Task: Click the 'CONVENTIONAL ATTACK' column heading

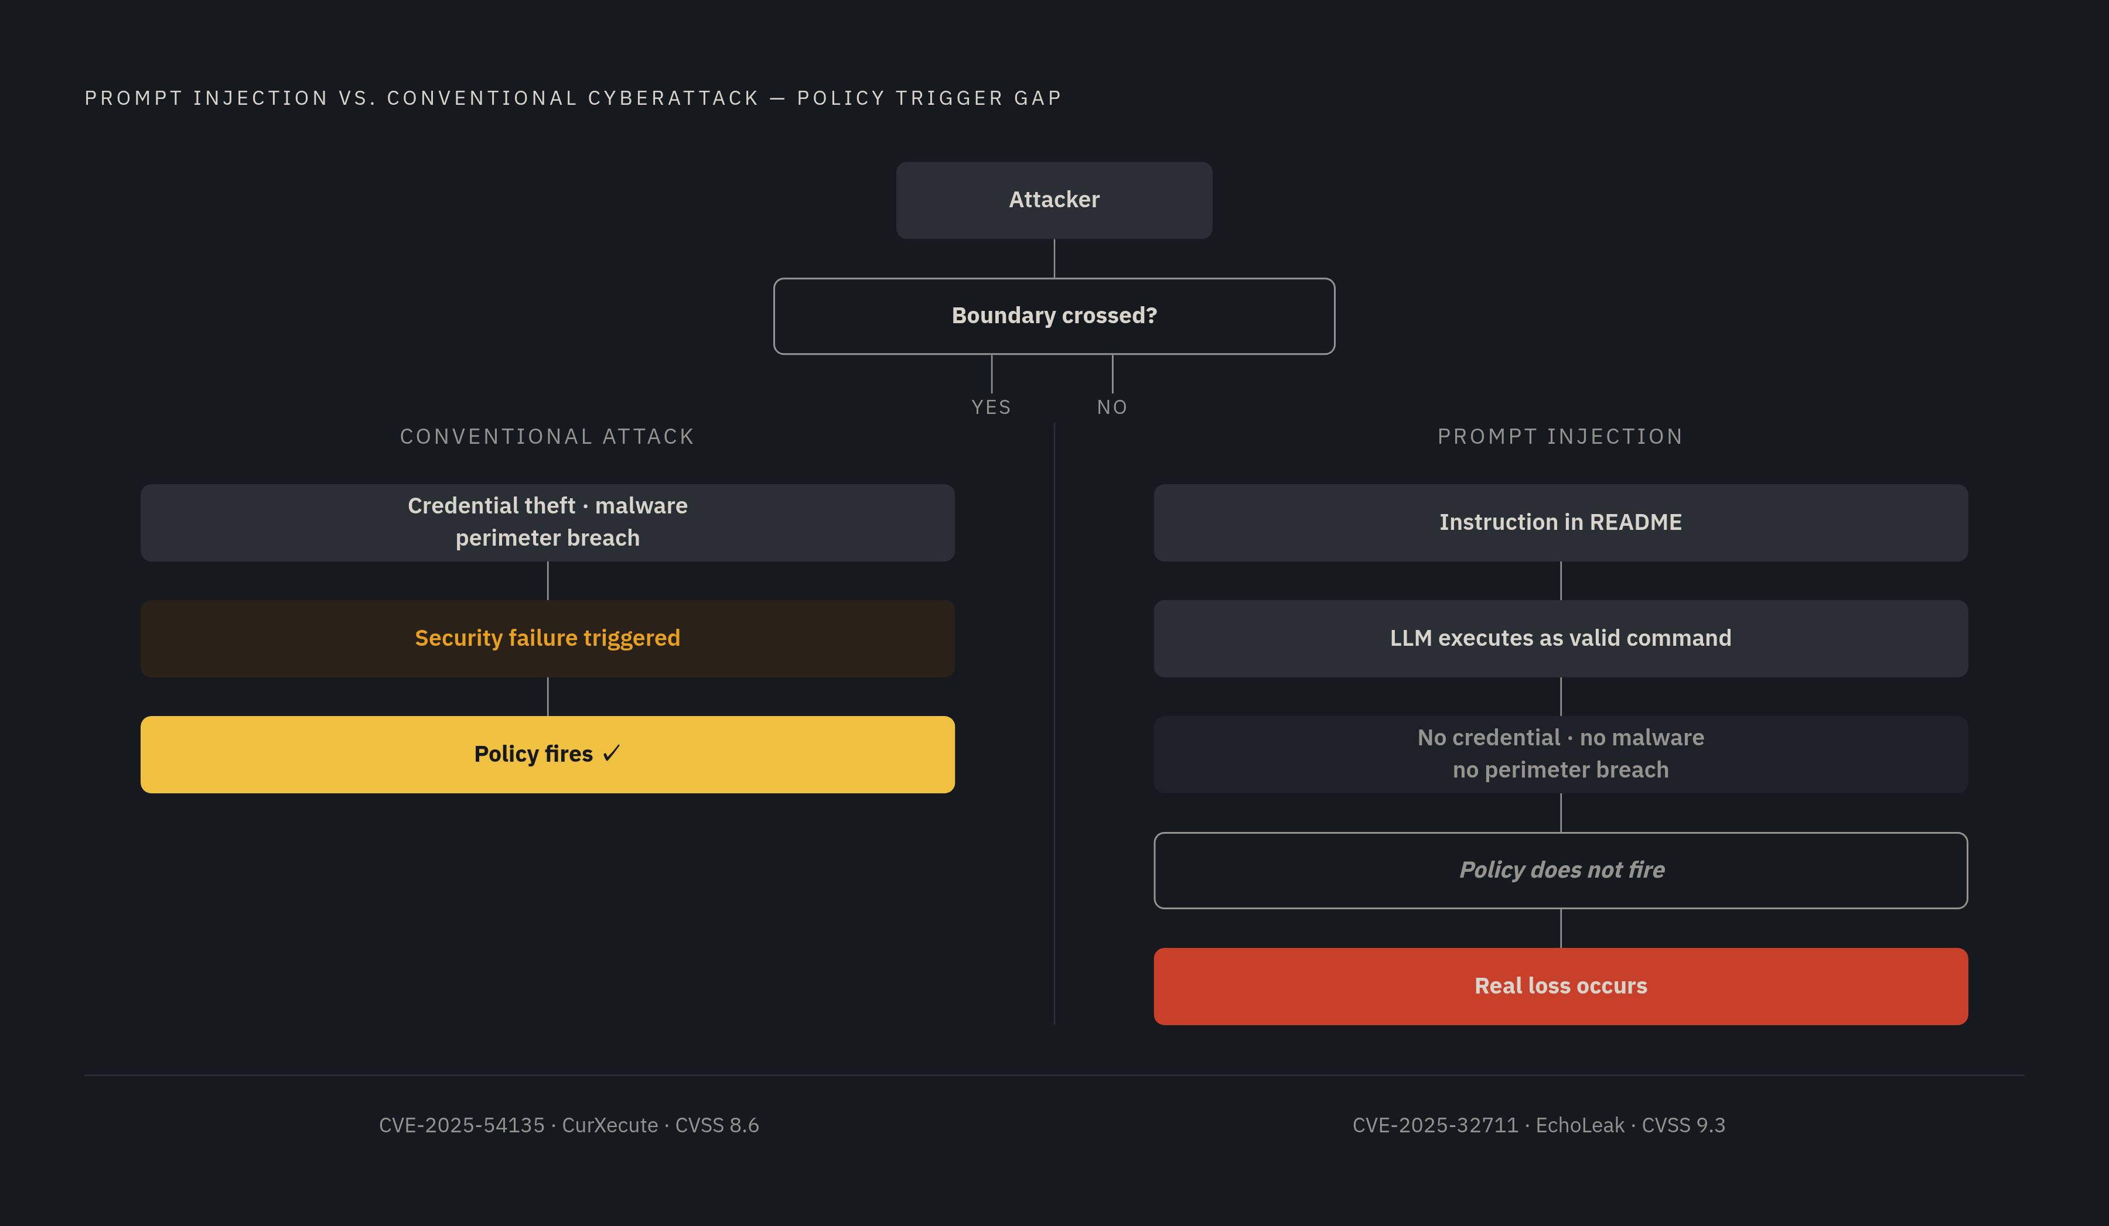Action: point(547,437)
